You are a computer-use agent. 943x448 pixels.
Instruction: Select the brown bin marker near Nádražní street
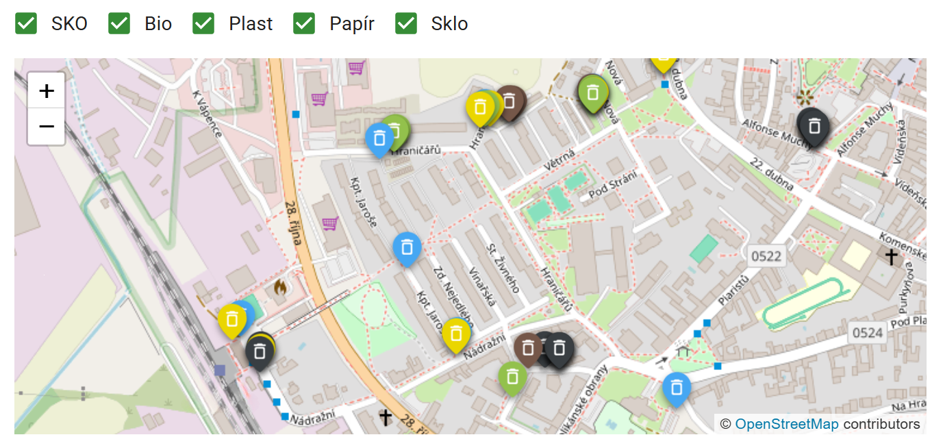pyautogui.click(x=527, y=348)
